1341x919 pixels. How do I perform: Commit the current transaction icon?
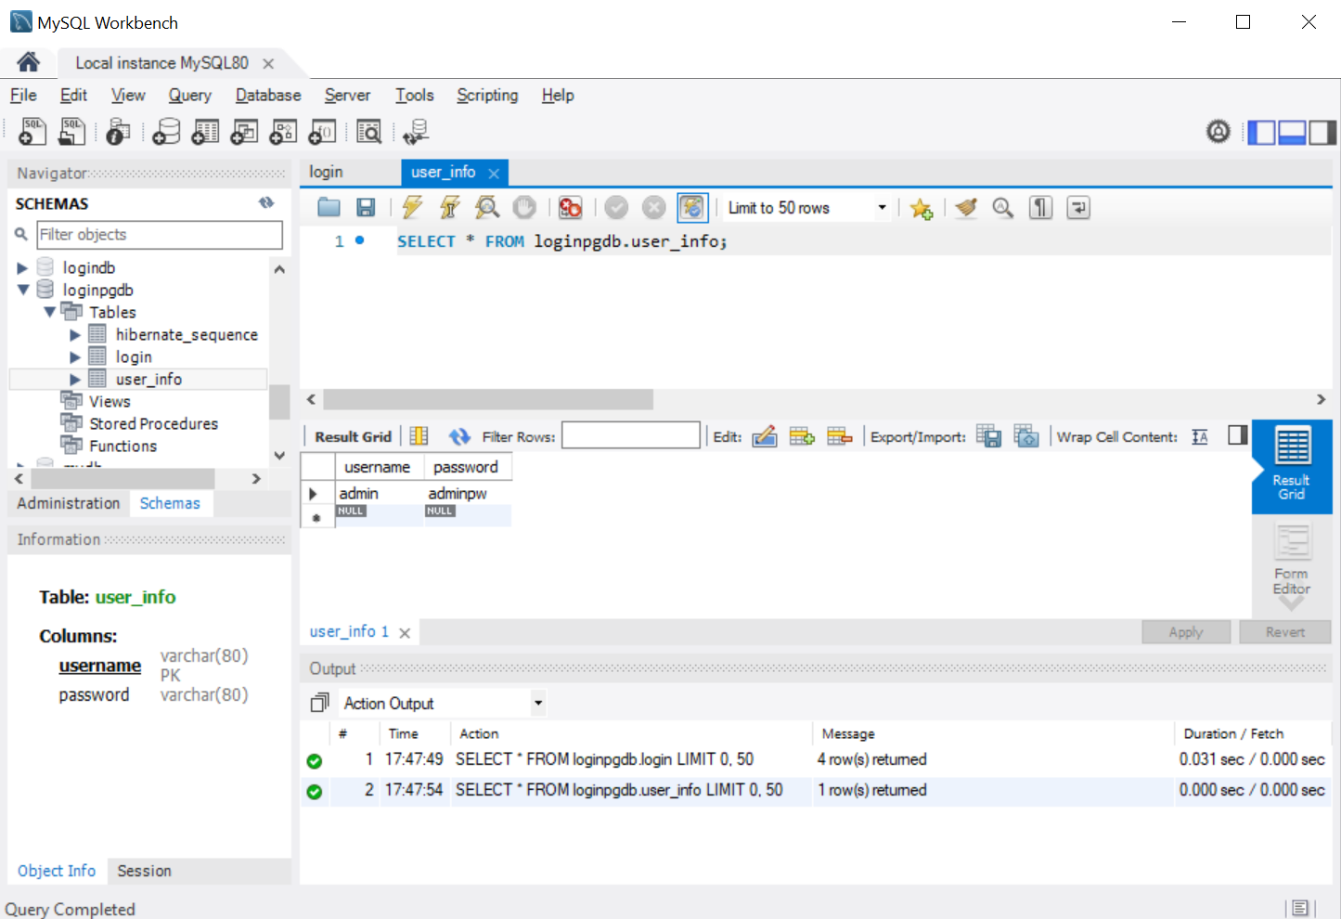[x=616, y=207]
